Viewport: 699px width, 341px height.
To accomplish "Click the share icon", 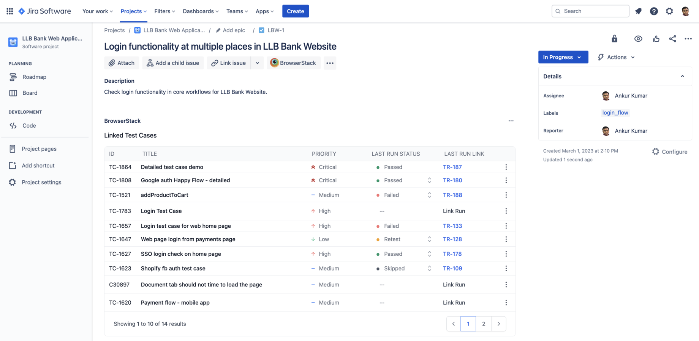I will (x=672, y=39).
